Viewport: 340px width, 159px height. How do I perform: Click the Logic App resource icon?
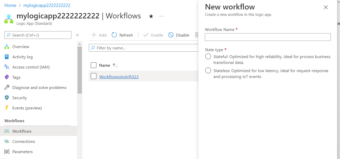click(x=9, y=19)
